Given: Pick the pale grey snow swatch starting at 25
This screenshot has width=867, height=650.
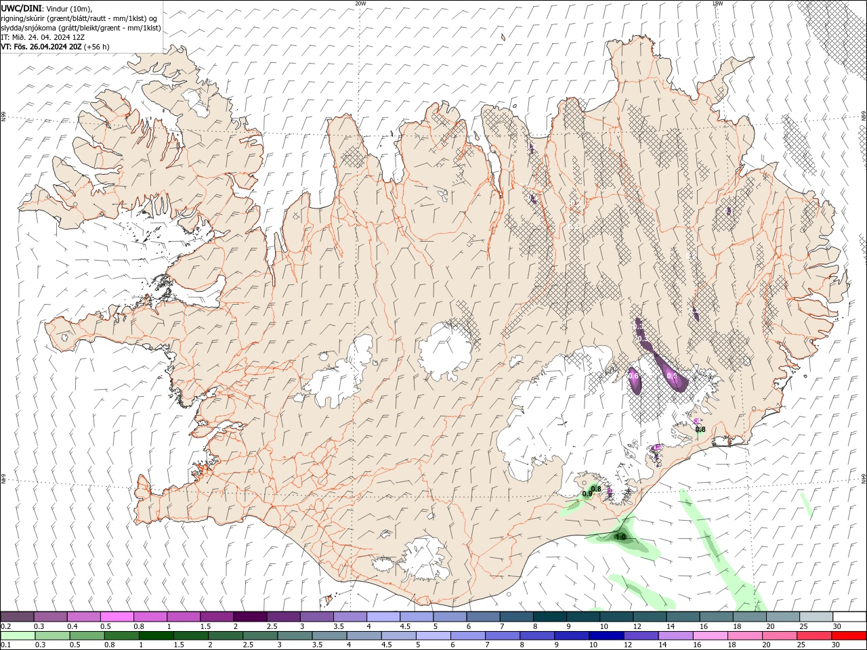Looking at the screenshot, I should click(x=816, y=617).
